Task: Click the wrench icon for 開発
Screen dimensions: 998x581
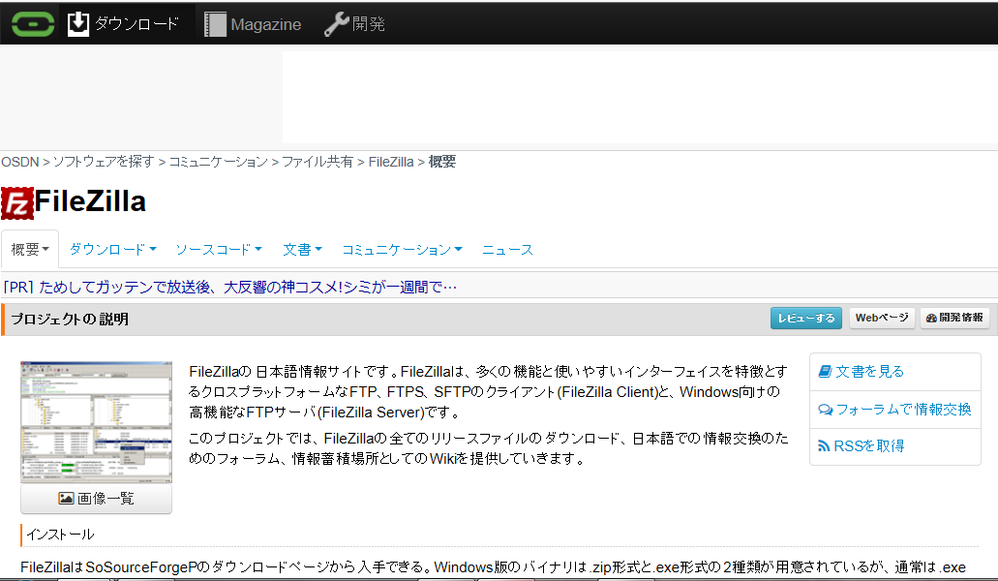Action: pos(336,24)
